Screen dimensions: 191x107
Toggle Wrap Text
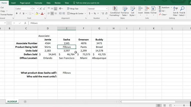pos(73,9)
